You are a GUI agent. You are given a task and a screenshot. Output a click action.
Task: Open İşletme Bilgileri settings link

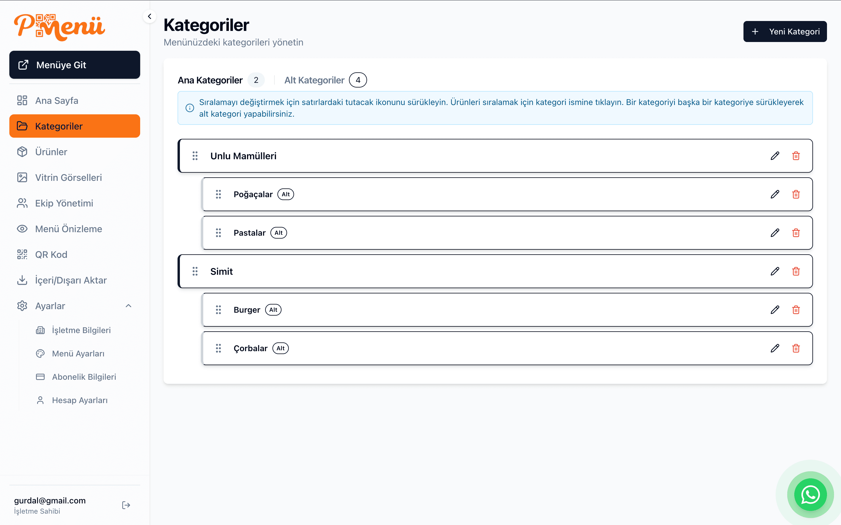[x=81, y=330]
